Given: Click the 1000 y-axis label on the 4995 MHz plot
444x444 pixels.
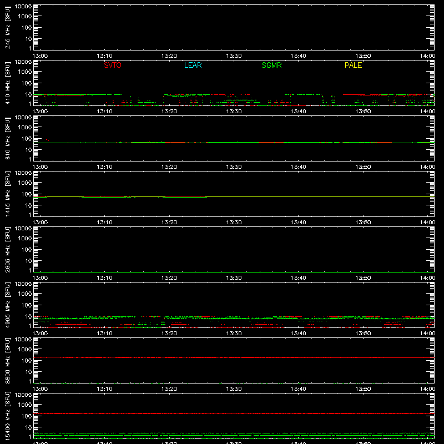Looking at the screenshot, I should coord(25,294).
